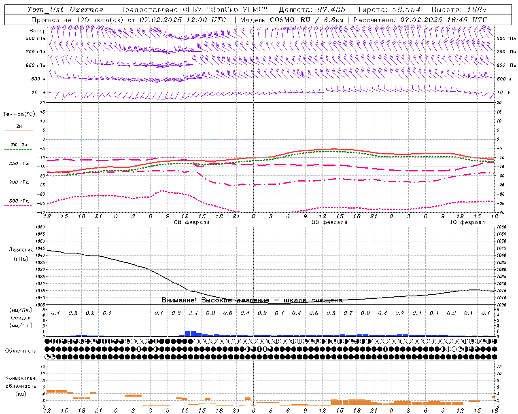The height and width of the screenshot is (414, 518).
Task: Click the model name COSMO-RU / 6.6км
Action: pos(306,20)
